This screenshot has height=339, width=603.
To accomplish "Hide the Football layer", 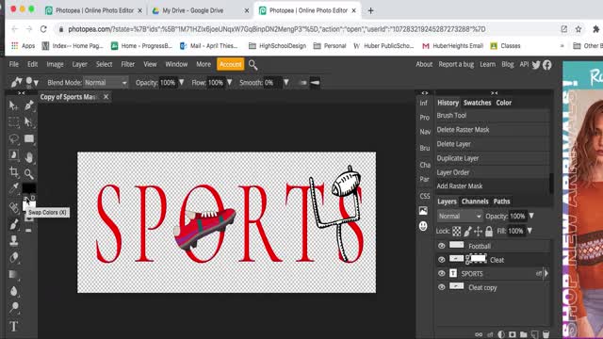I will click(x=442, y=246).
